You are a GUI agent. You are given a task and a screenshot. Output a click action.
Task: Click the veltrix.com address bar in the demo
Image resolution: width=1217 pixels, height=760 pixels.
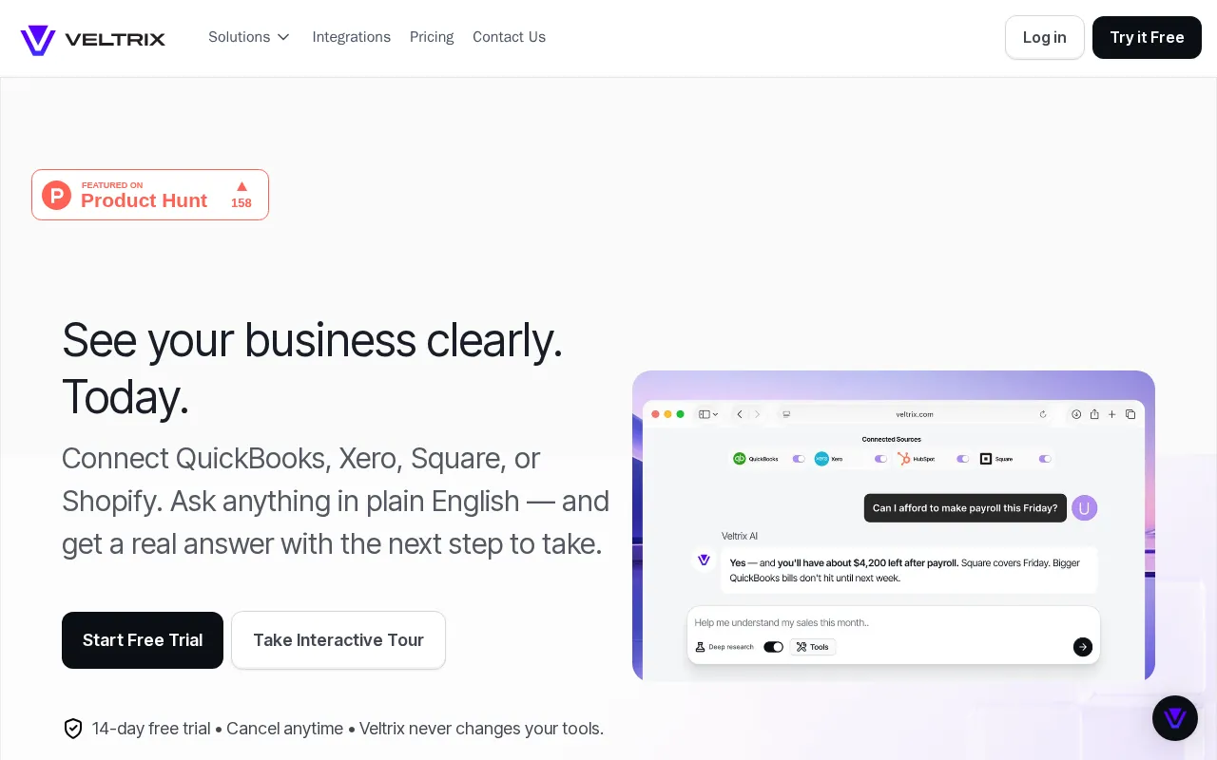915,414
